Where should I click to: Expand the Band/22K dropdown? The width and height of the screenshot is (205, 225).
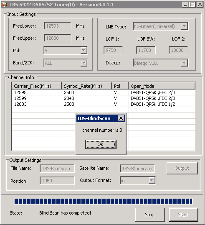(x=84, y=63)
